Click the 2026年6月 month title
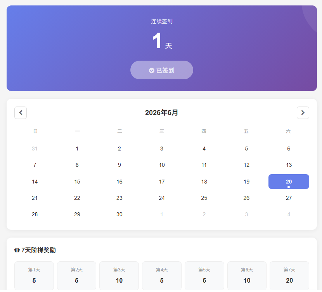 coord(161,112)
